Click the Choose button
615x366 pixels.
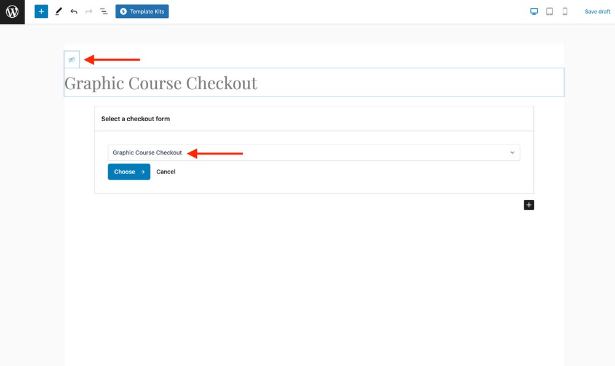pyautogui.click(x=129, y=172)
